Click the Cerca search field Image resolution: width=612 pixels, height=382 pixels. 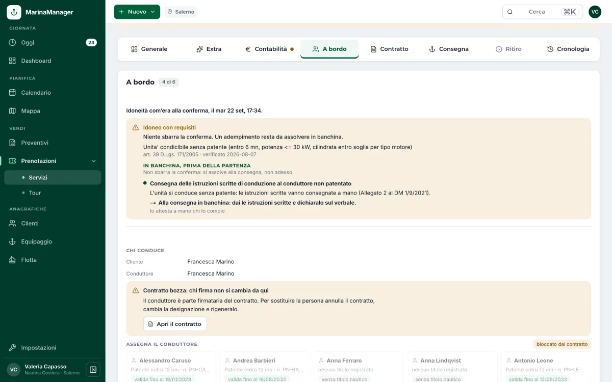coord(542,12)
